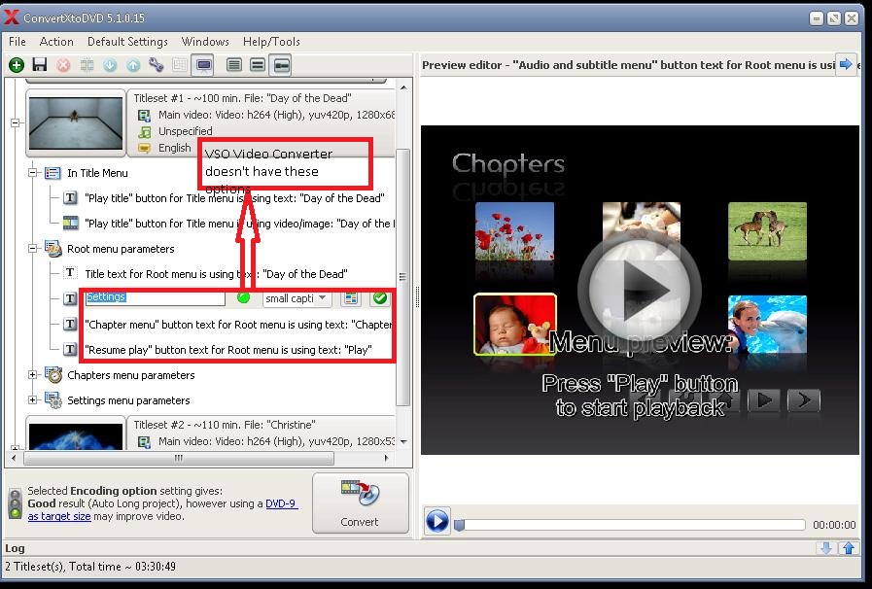Open the Windows menu

click(x=205, y=42)
